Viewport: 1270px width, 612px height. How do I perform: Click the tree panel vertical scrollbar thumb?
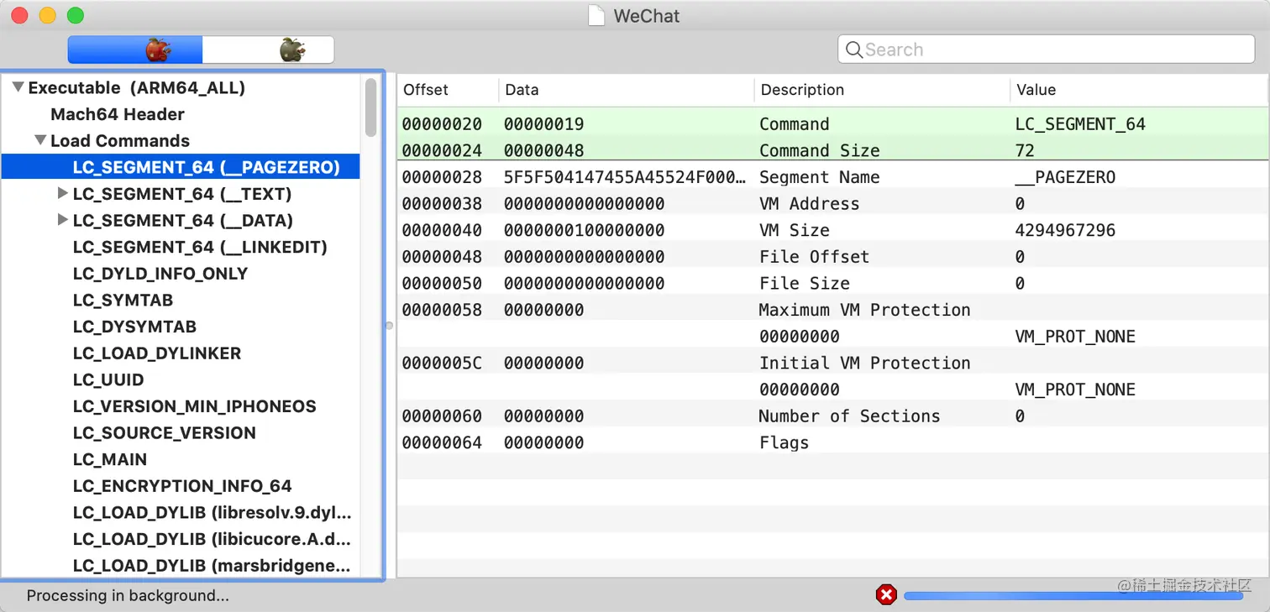point(370,107)
